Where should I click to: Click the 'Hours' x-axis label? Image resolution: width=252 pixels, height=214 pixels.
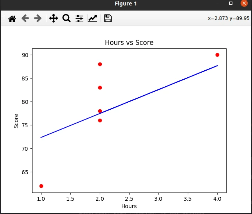(129, 206)
